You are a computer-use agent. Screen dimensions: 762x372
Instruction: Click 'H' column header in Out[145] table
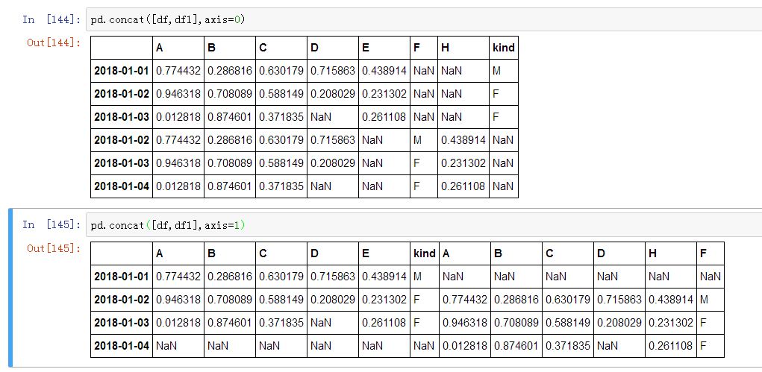pos(653,253)
